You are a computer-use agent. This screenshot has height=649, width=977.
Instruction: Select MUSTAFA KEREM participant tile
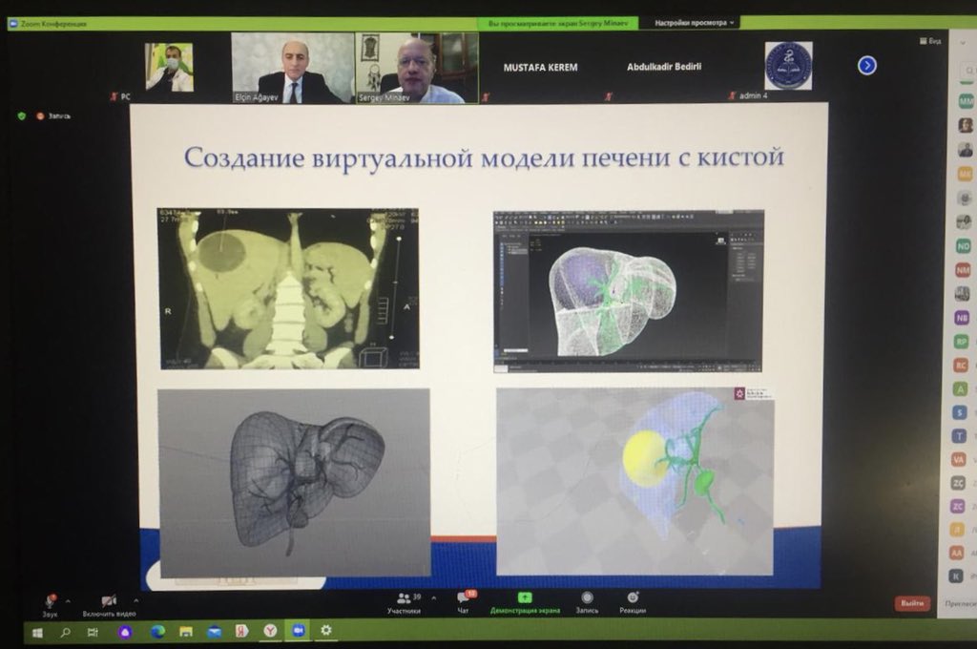click(x=540, y=68)
